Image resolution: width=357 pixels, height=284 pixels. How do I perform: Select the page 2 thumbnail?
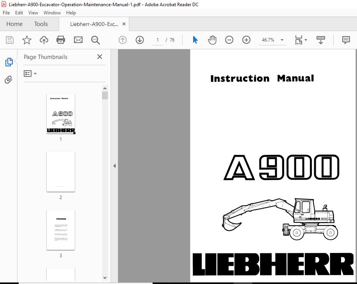point(61,172)
